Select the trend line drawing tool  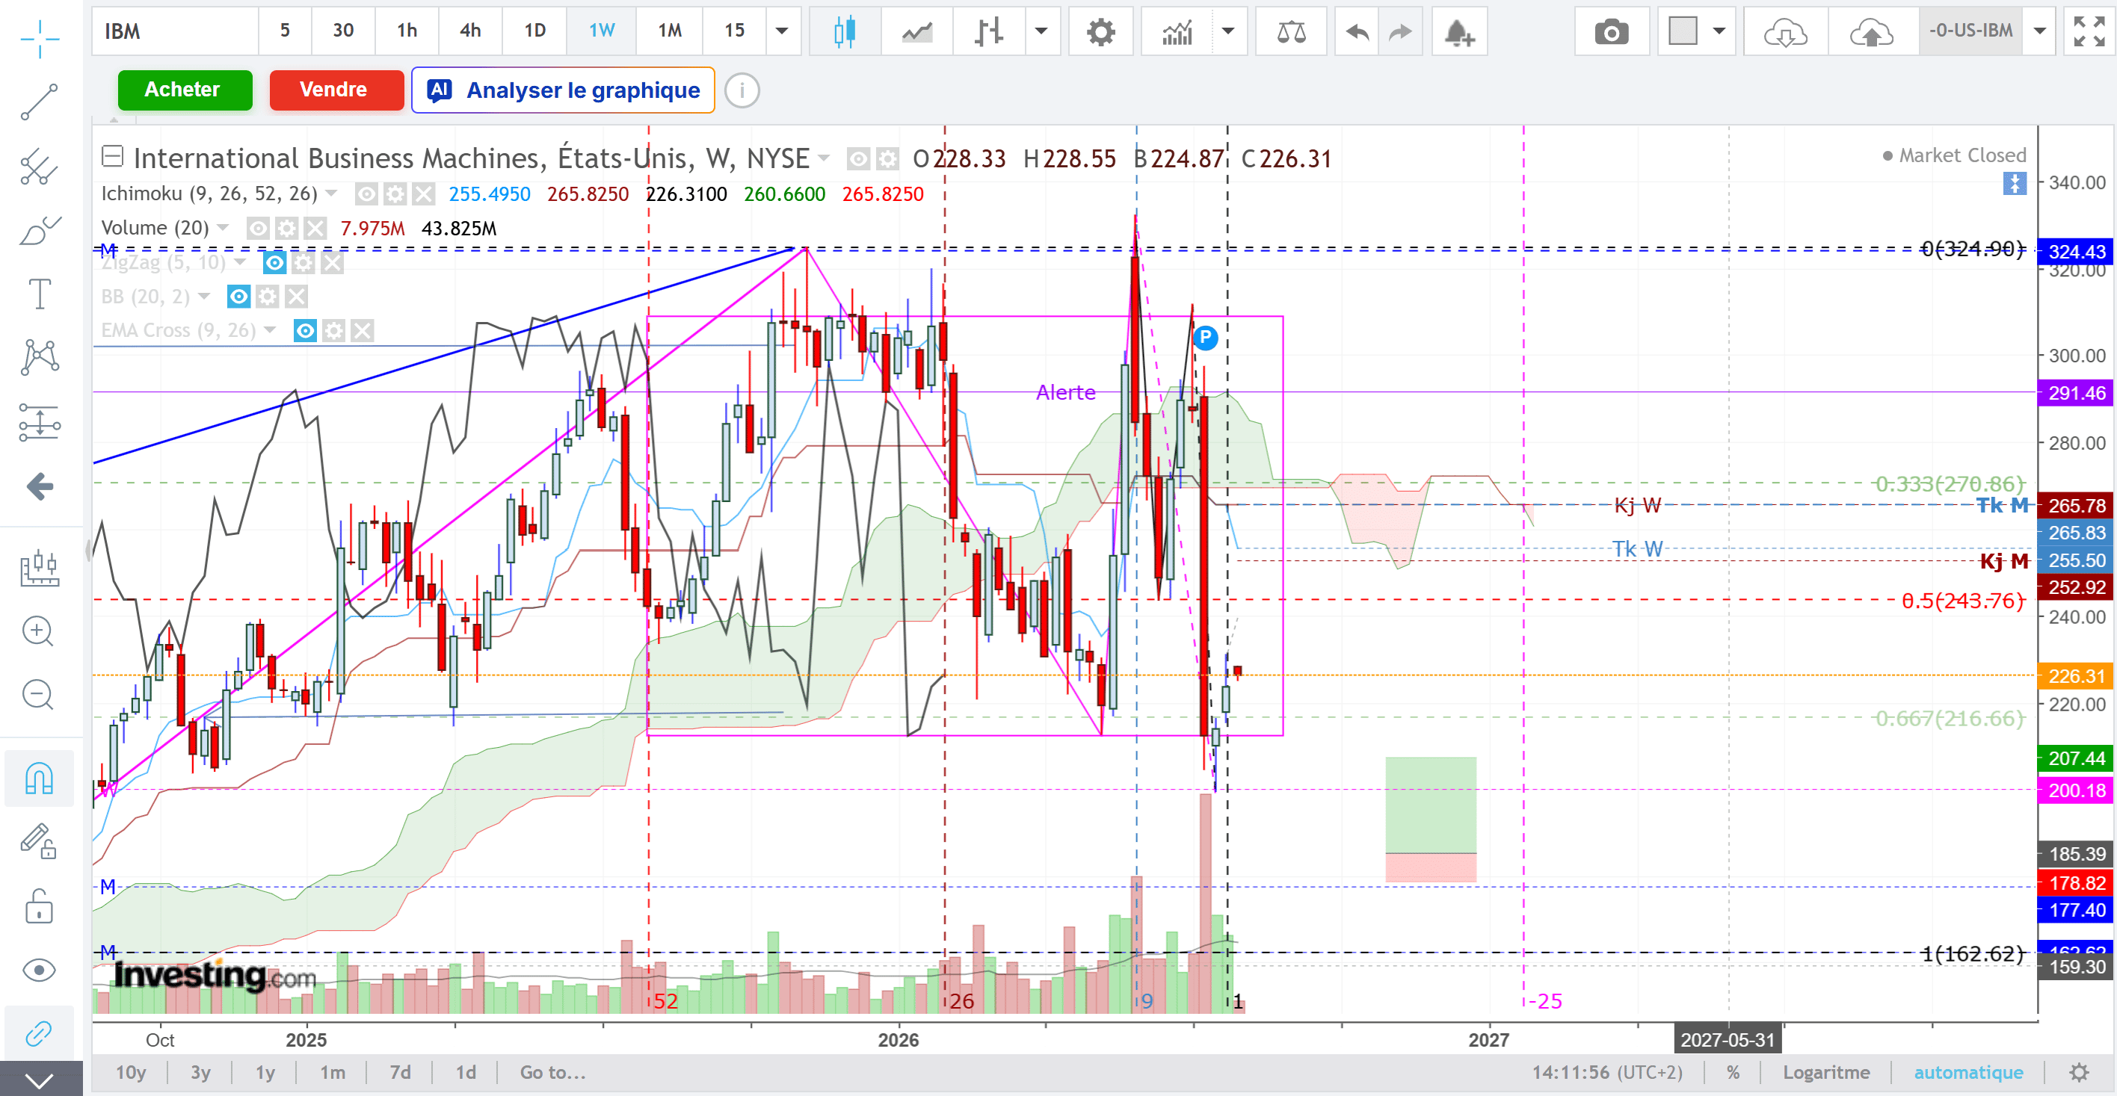[x=40, y=102]
